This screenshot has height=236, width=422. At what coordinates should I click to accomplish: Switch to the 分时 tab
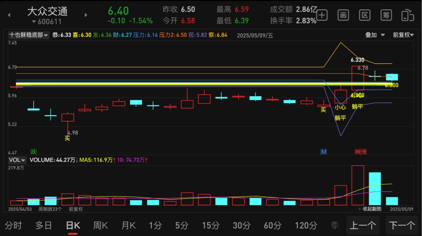point(14,226)
